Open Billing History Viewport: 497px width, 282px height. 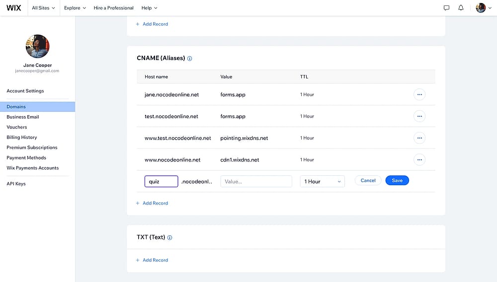click(x=22, y=138)
